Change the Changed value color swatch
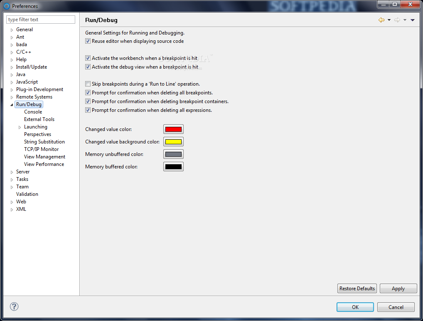Screen dimensions: 423x321 [x=173, y=129]
